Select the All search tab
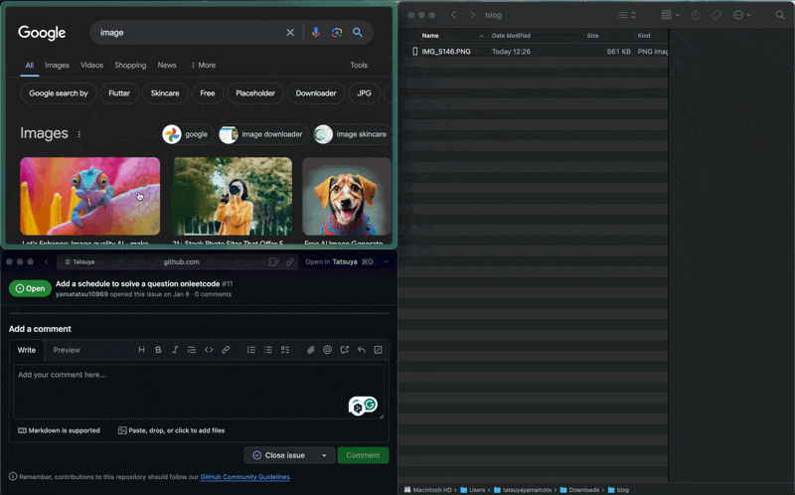 30,65
